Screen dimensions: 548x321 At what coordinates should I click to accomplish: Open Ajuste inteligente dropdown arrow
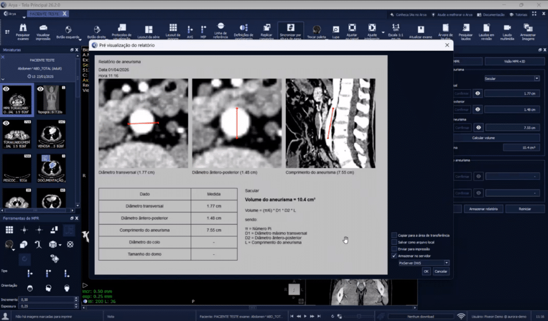click(x=383, y=32)
